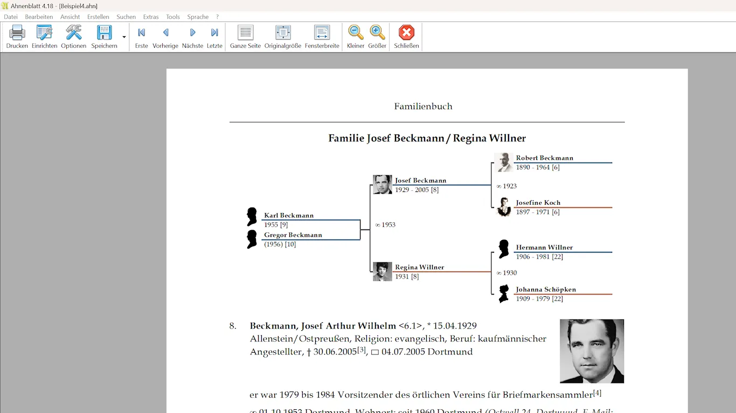736x413 pixels.
Task: Zoom in with Größer
Action: 377,37
